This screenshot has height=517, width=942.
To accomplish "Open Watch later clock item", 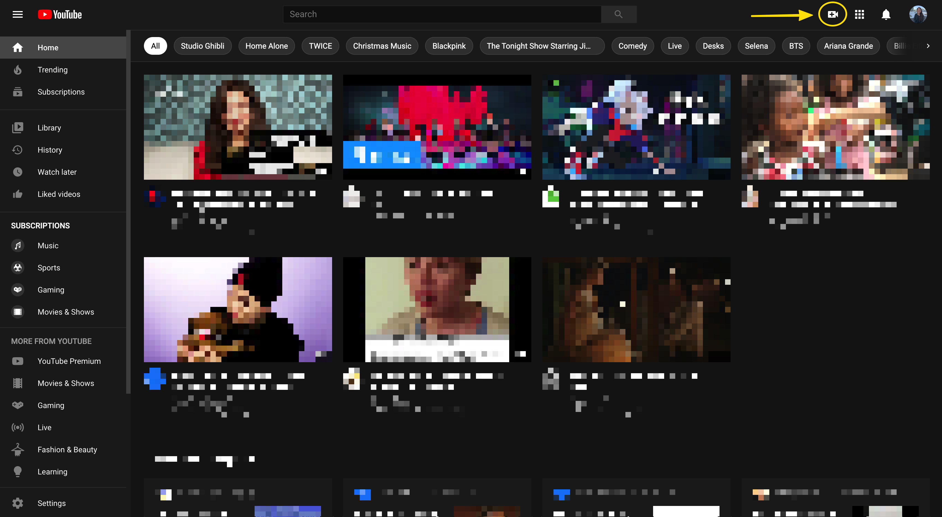I will pos(57,172).
